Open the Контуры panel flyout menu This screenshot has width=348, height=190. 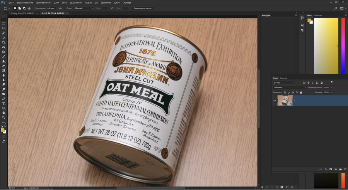pos(296,15)
